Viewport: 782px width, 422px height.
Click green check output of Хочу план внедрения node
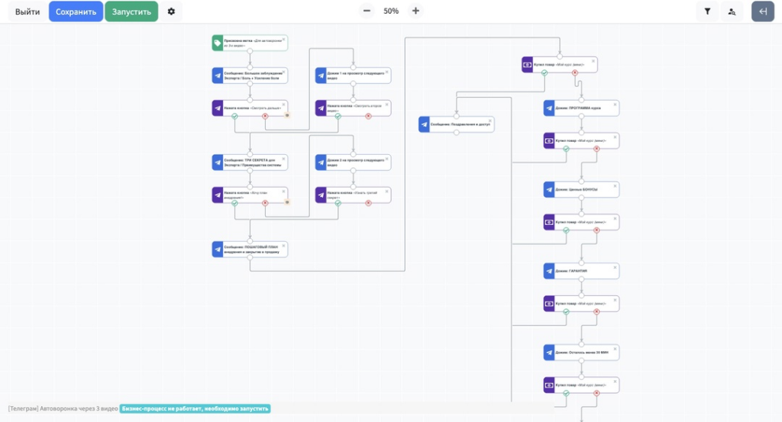click(234, 203)
